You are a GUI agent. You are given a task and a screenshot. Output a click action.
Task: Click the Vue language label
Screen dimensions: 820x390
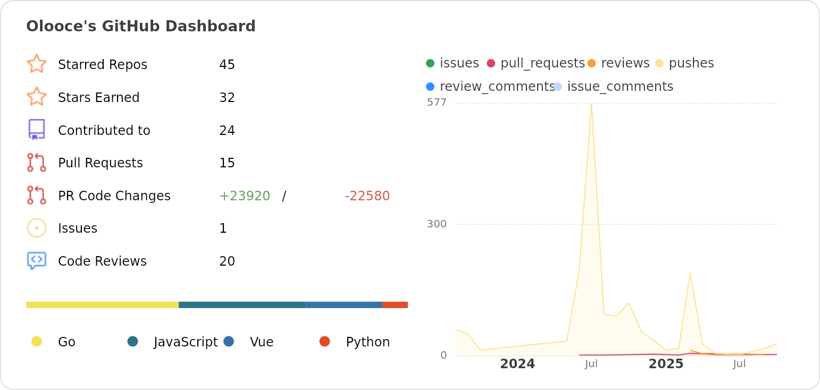point(261,342)
